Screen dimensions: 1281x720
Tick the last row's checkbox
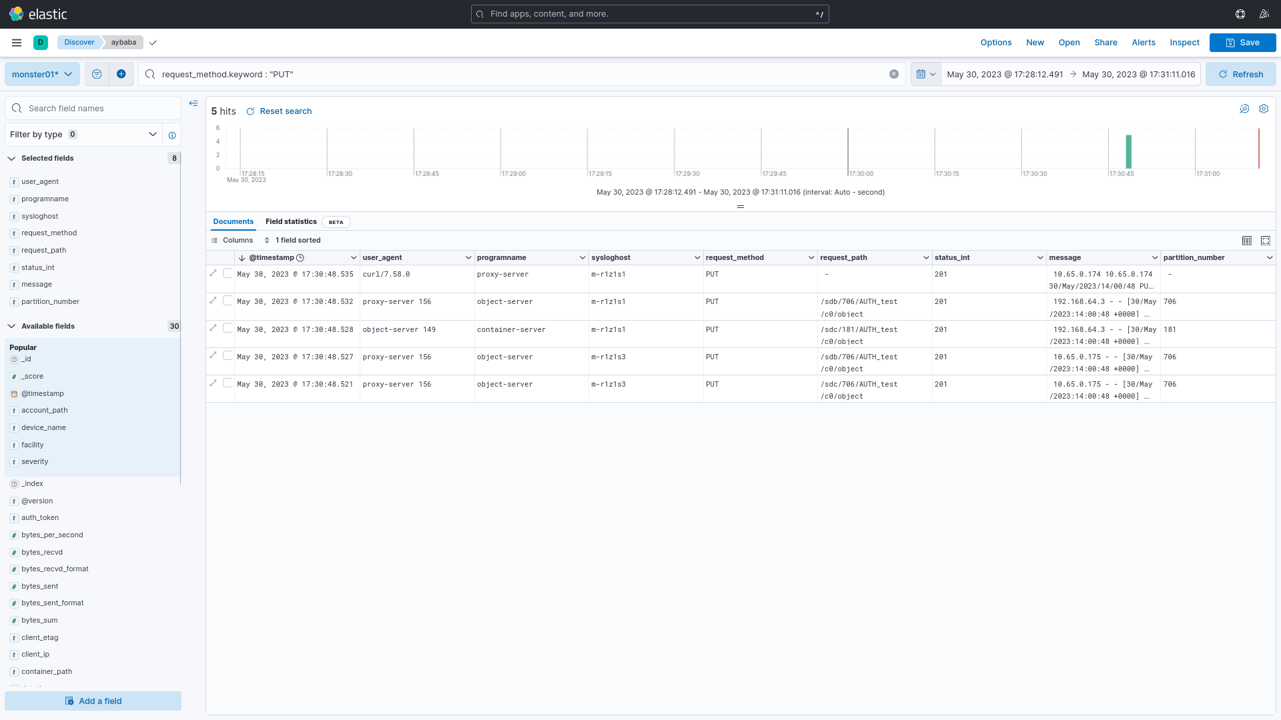(x=228, y=383)
